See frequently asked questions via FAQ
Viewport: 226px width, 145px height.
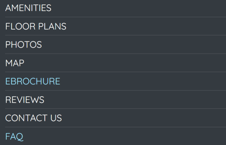tap(14, 136)
